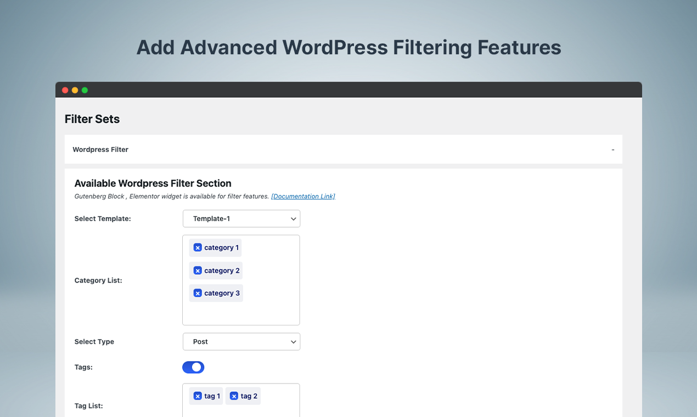Image resolution: width=697 pixels, height=417 pixels.
Task: Click the Wordpress Filter header title
Action: pyautogui.click(x=100, y=149)
